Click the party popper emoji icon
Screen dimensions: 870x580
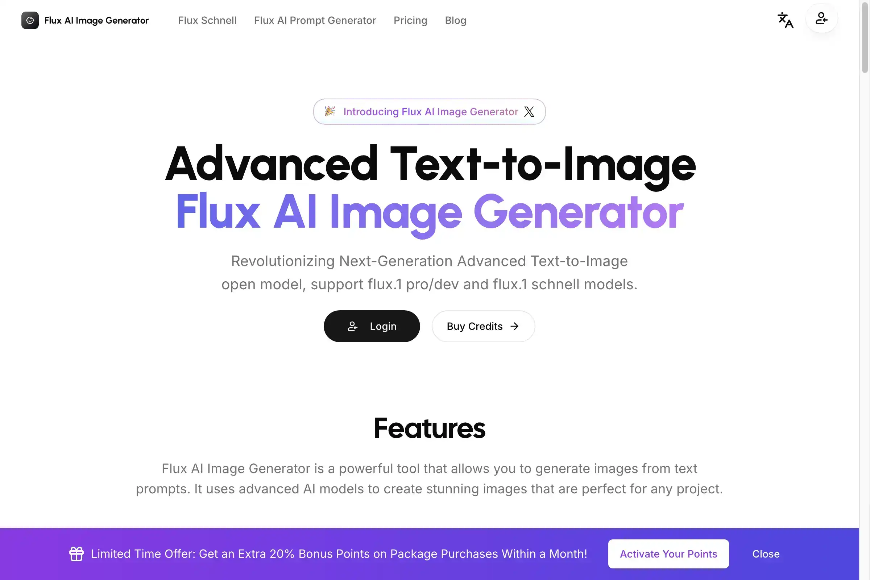point(329,111)
